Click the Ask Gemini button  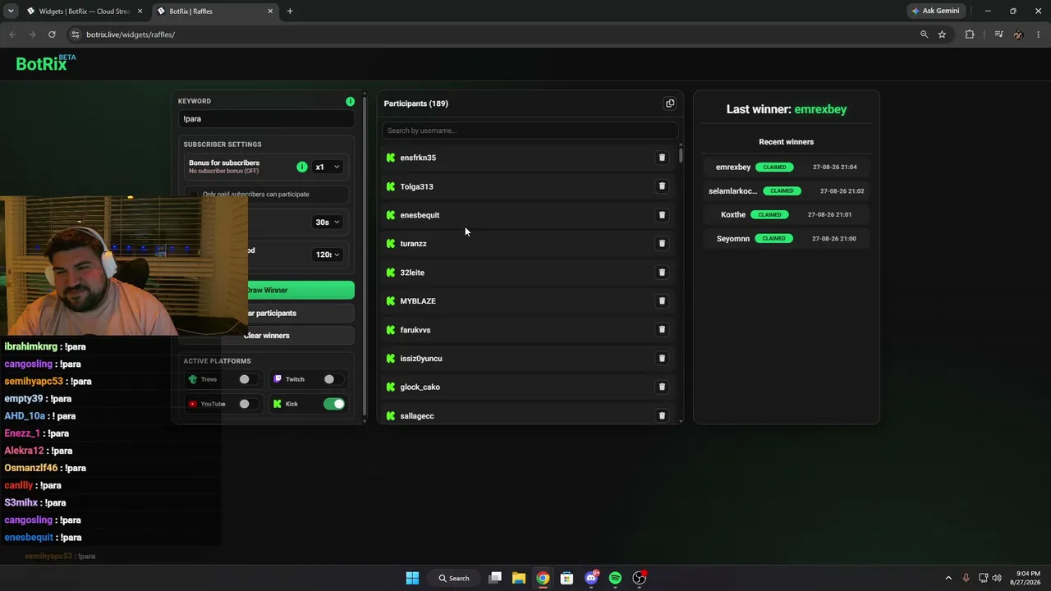tap(935, 11)
